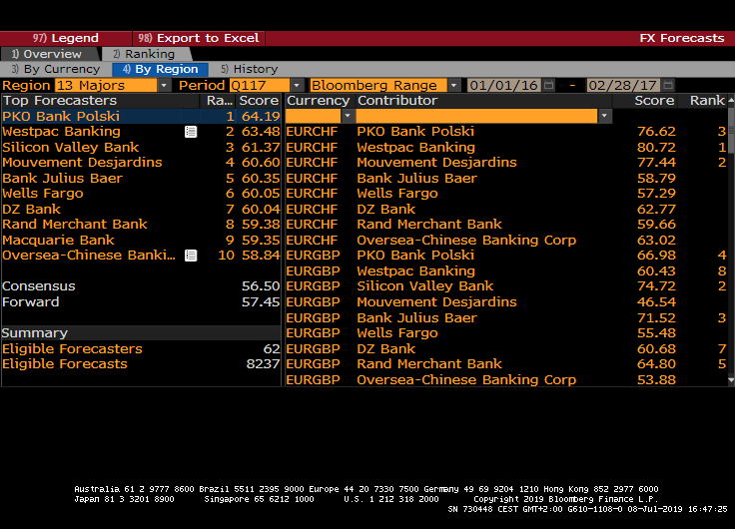735x529 pixels.
Task: Open the note icon beside Westpac Banking
Action: pos(191,132)
